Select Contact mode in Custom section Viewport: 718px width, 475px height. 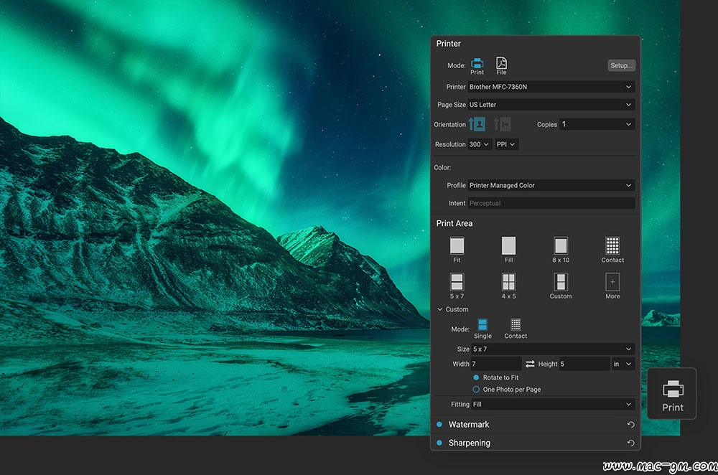tap(516, 329)
